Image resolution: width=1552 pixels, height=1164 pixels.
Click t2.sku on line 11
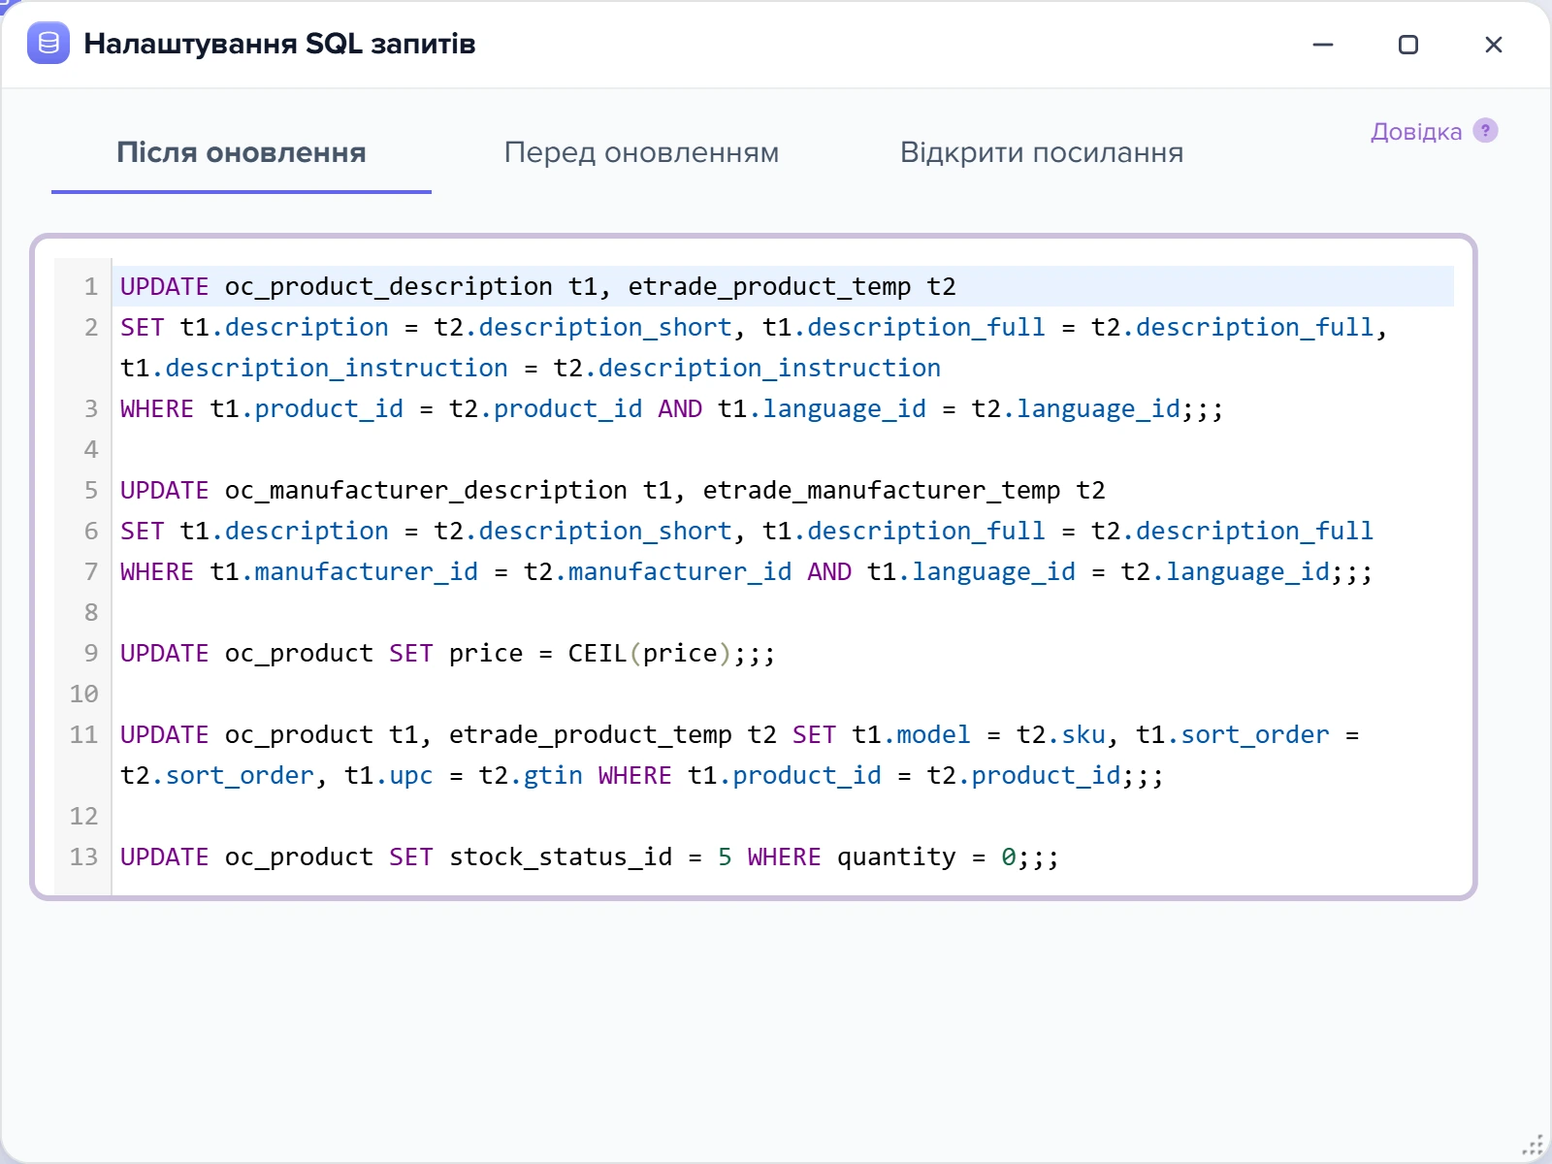click(1061, 734)
